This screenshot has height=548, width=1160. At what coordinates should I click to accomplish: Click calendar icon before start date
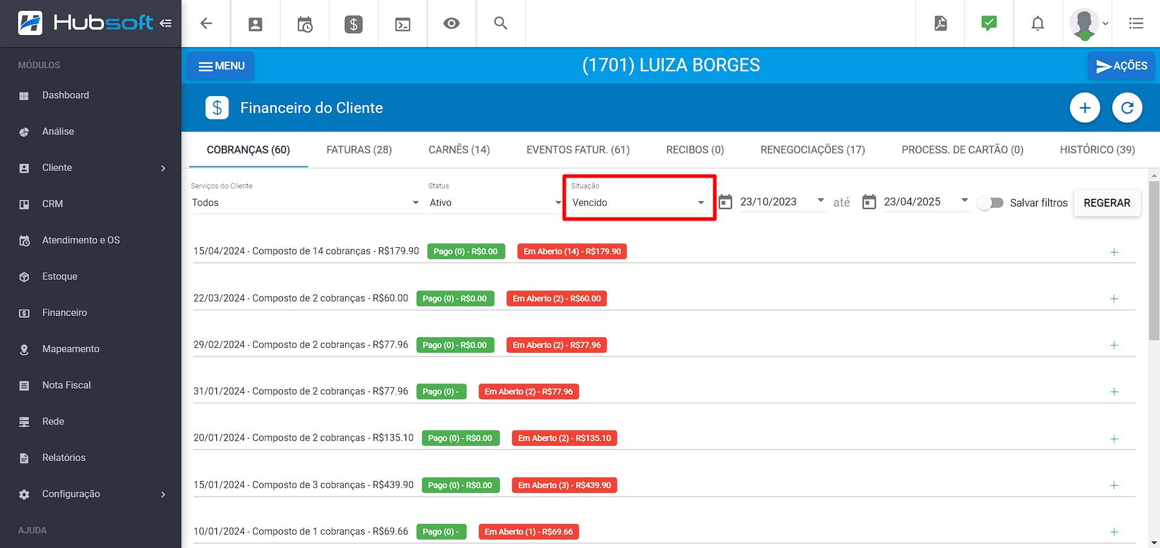(725, 202)
